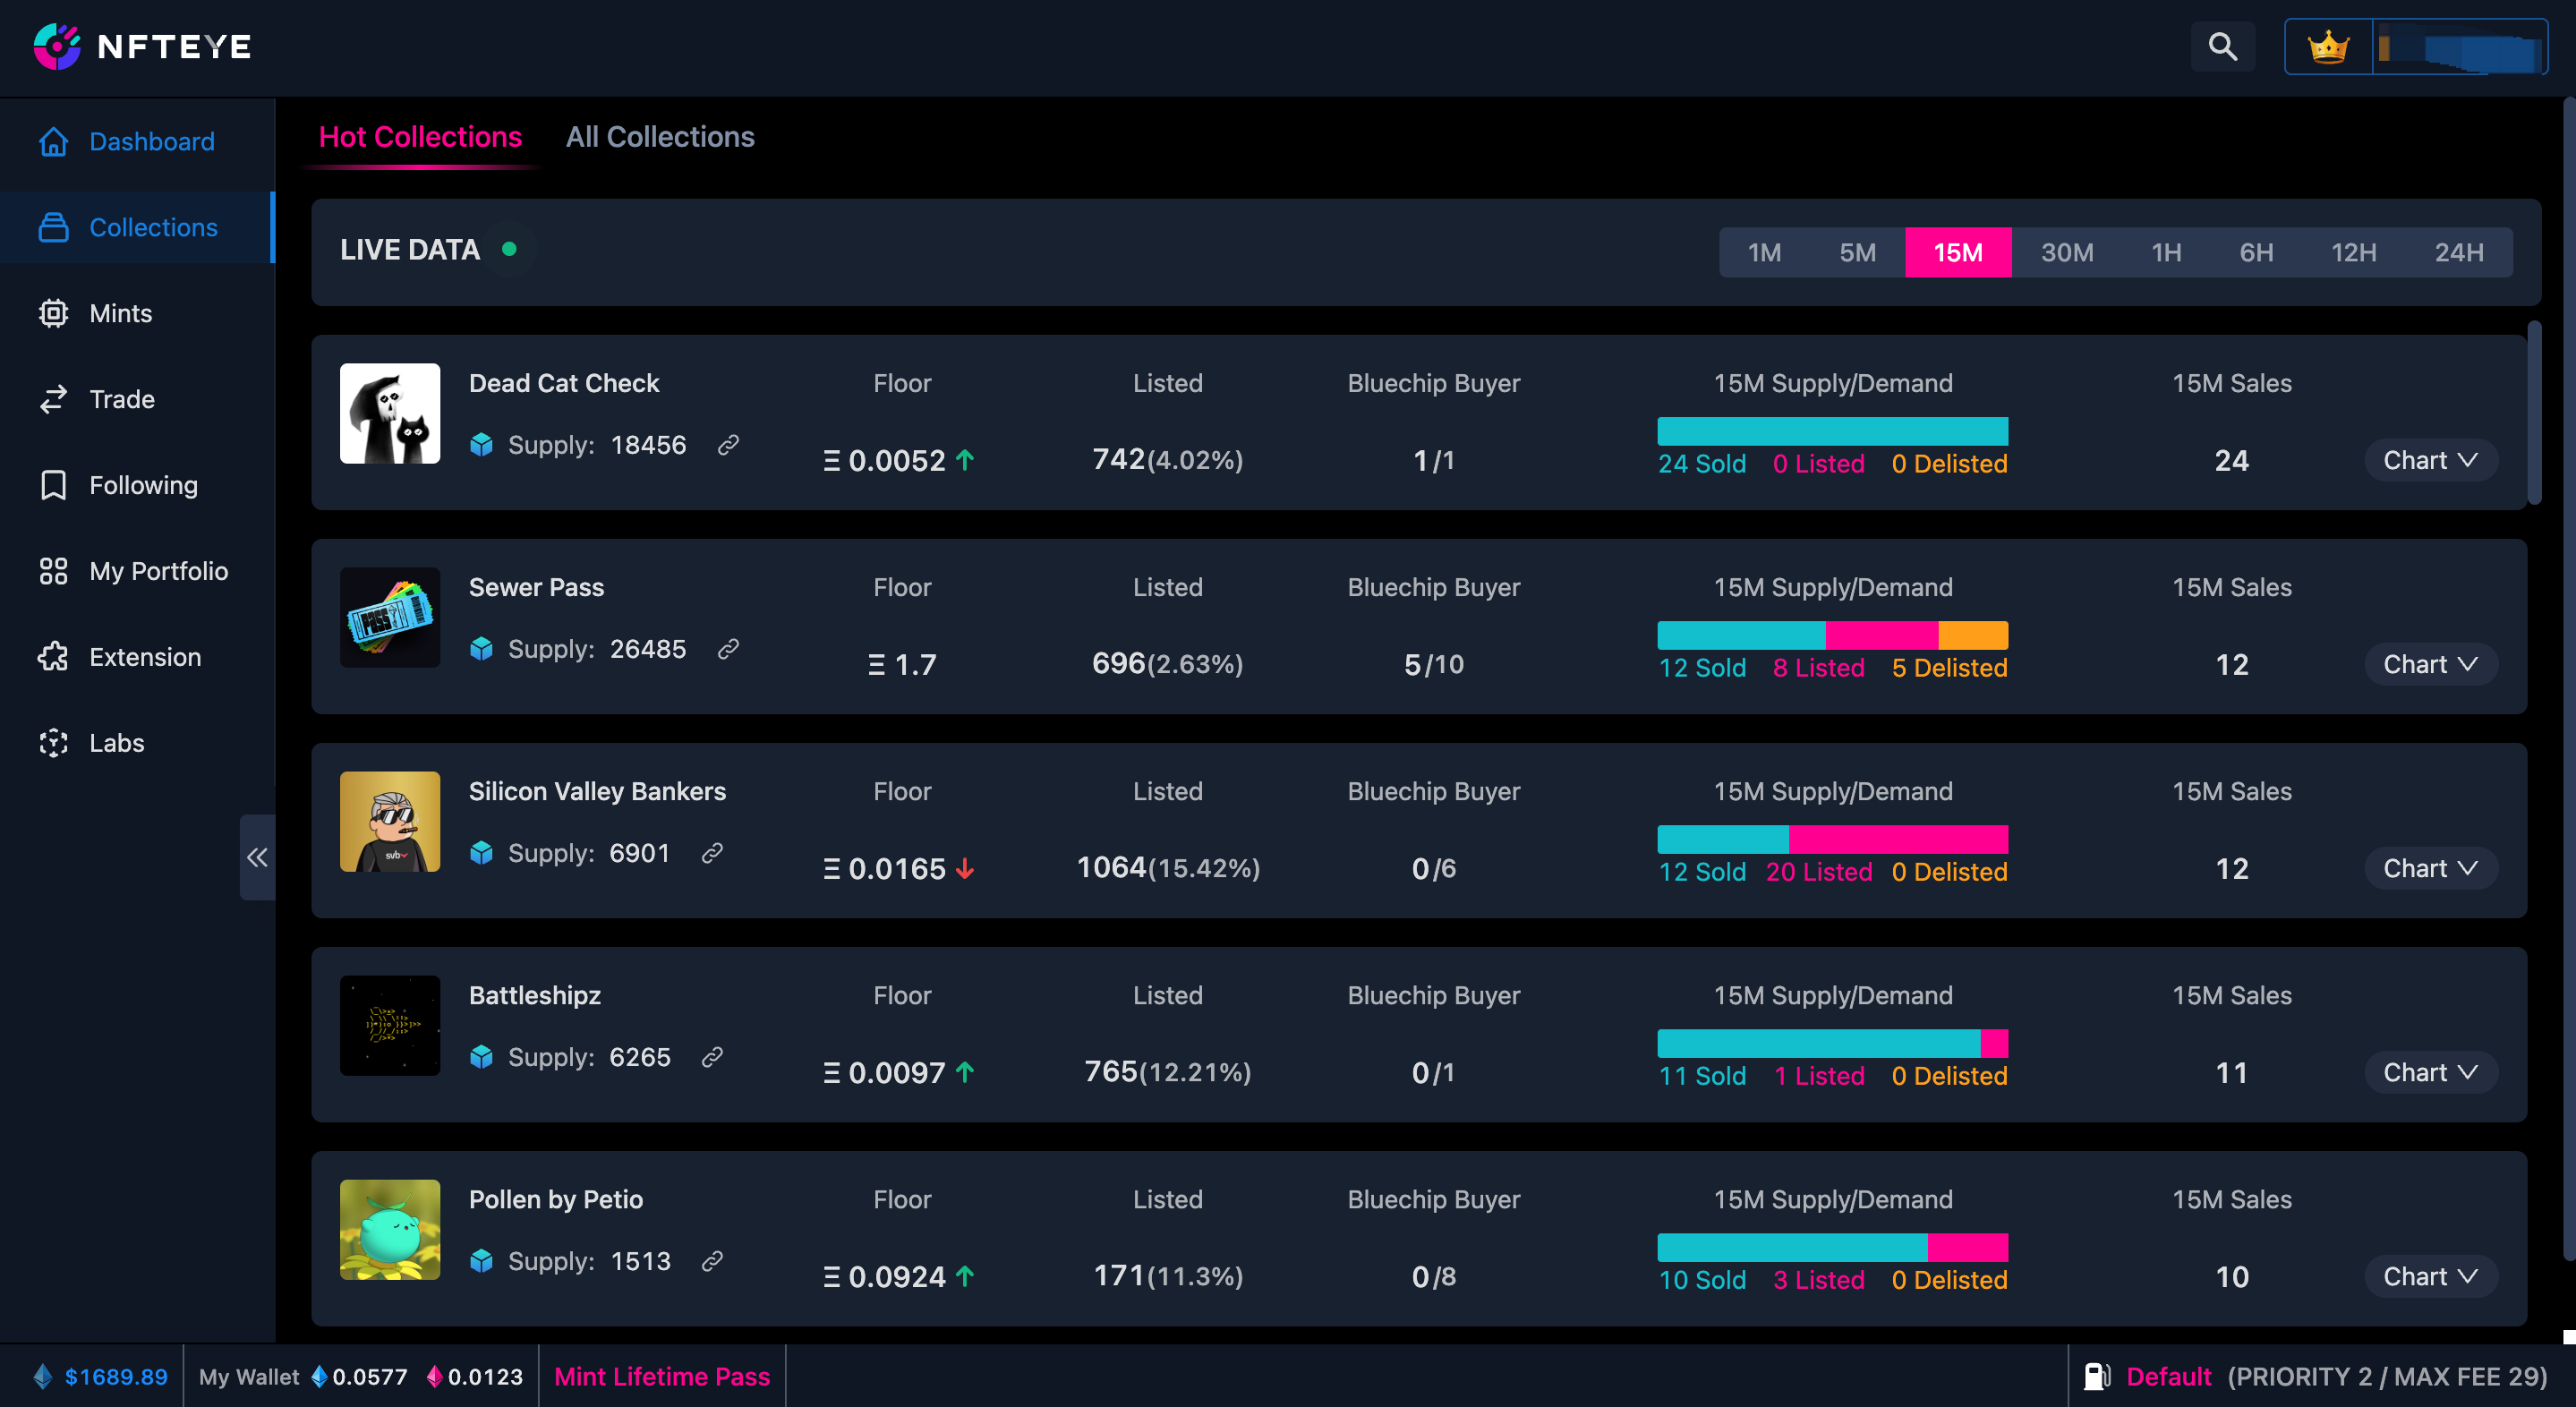2576x1407 pixels.
Task: Select the 1M time interval
Action: coord(1764,252)
